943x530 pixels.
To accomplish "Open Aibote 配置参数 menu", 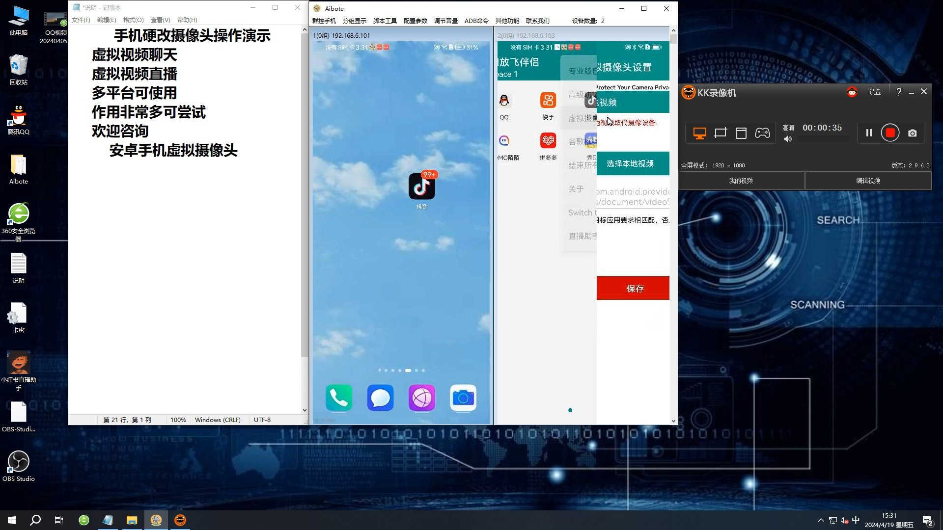I will click(x=416, y=21).
